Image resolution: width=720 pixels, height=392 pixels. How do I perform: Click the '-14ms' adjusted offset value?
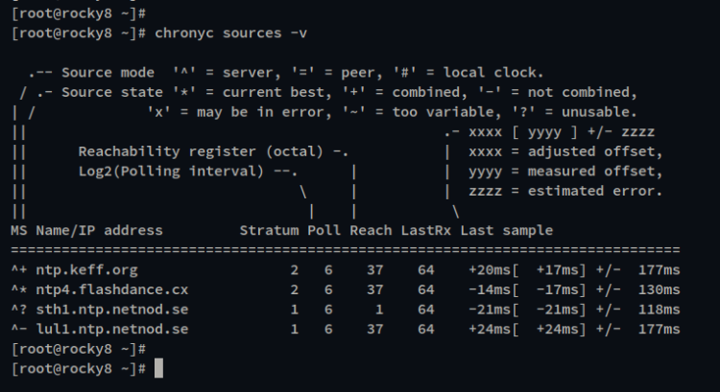[490, 289]
